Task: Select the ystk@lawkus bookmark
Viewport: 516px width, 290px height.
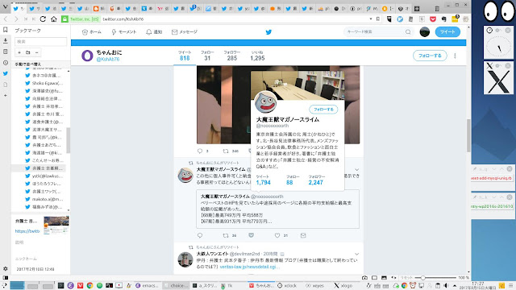Action: coord(44,176)
